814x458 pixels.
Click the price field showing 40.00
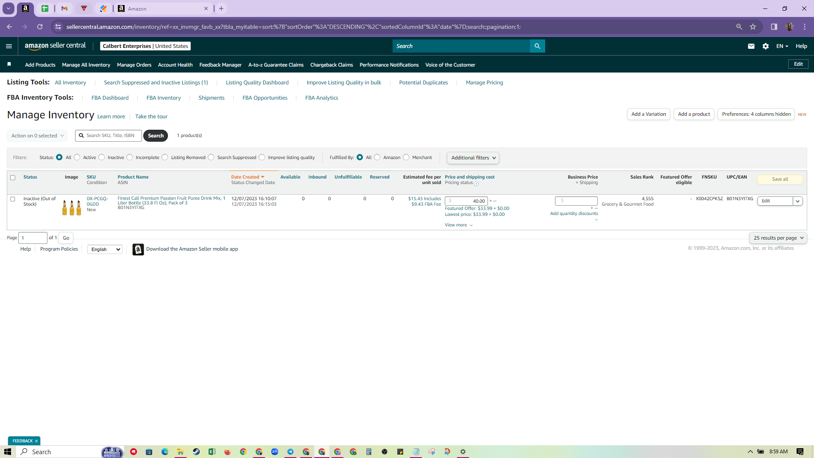click(466, 201)
